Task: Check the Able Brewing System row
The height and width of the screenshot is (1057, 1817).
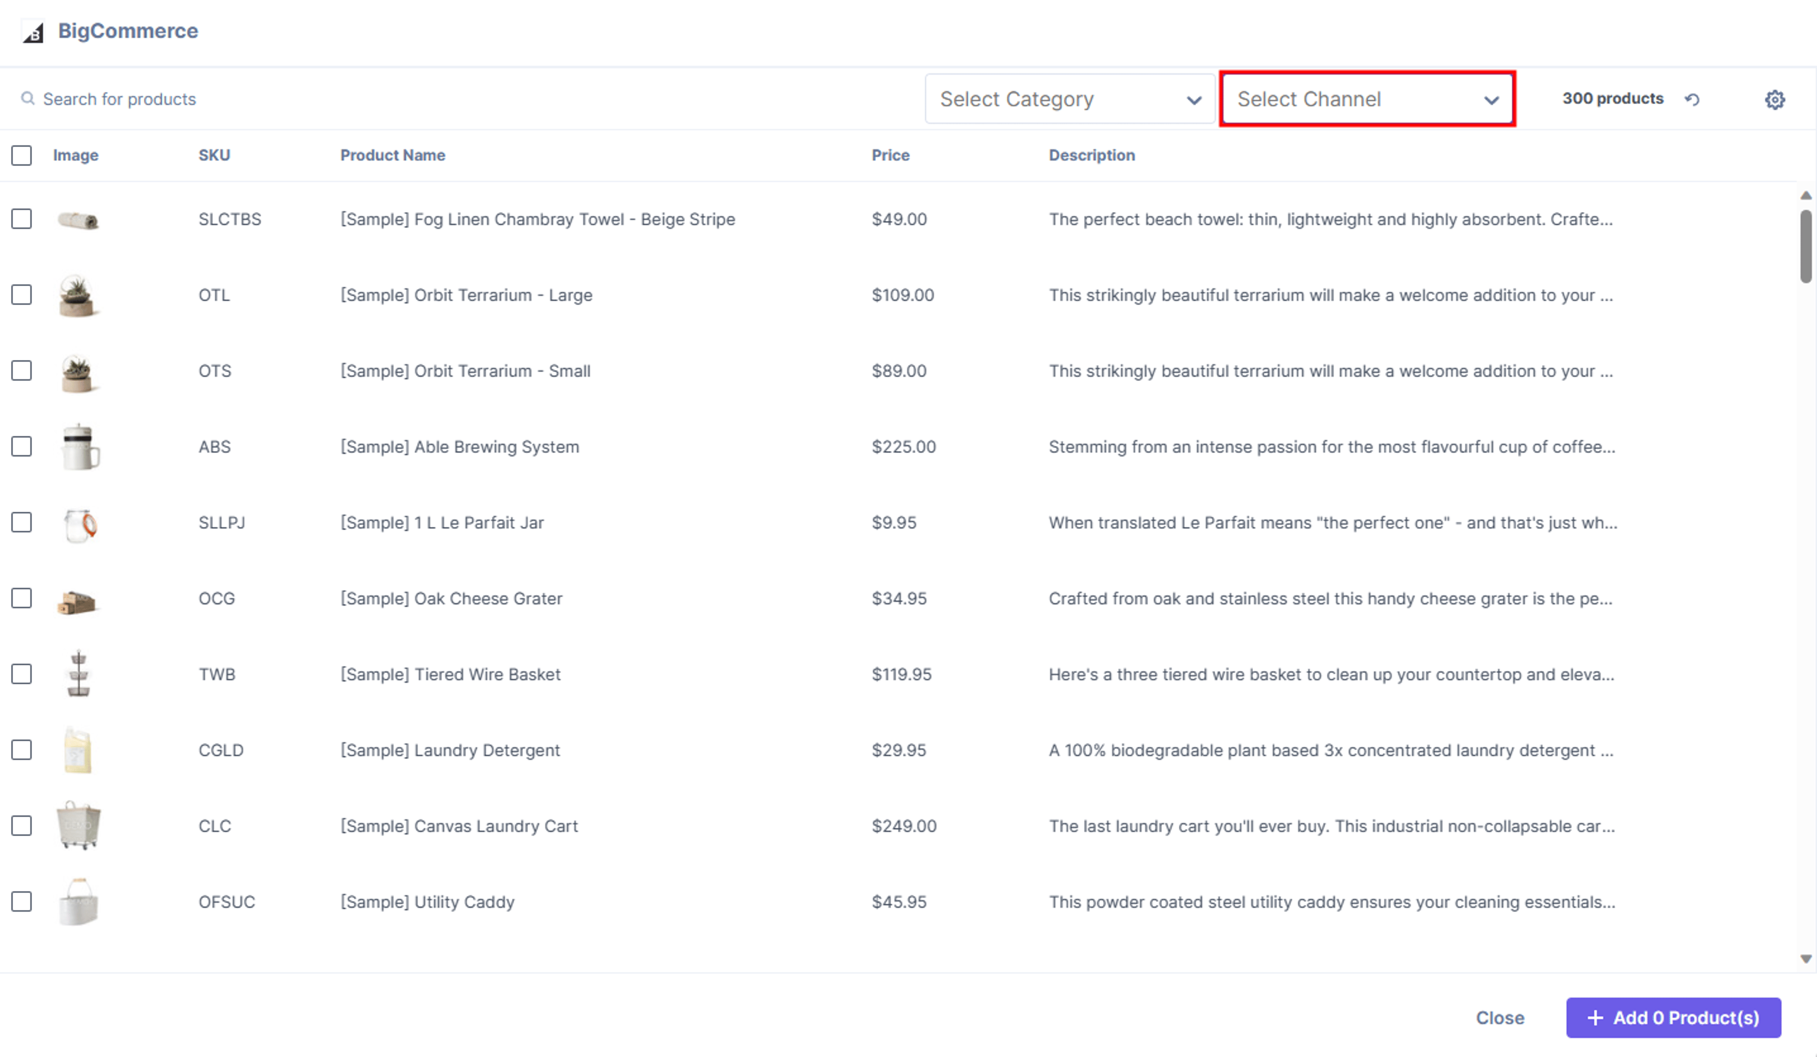Action: (x=22, y=446)
